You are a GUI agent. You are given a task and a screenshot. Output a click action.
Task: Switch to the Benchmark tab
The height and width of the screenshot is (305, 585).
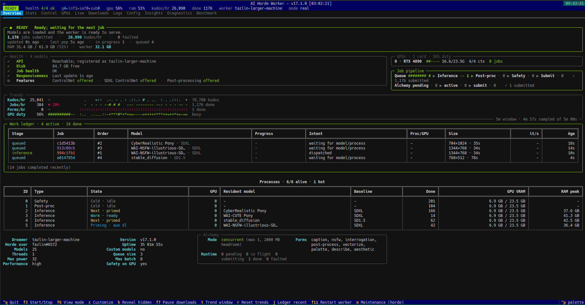pos(206,13)
